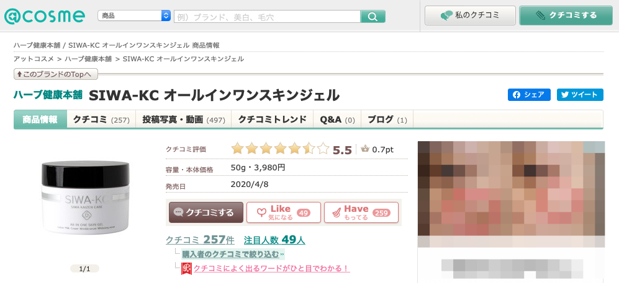
Task: Open the ブログ (1) tab
Action: (387, 120)
